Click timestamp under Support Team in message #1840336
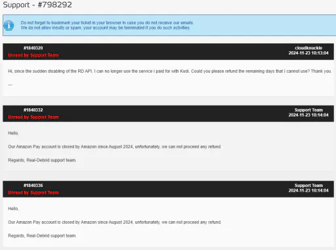 coord(308,190)
